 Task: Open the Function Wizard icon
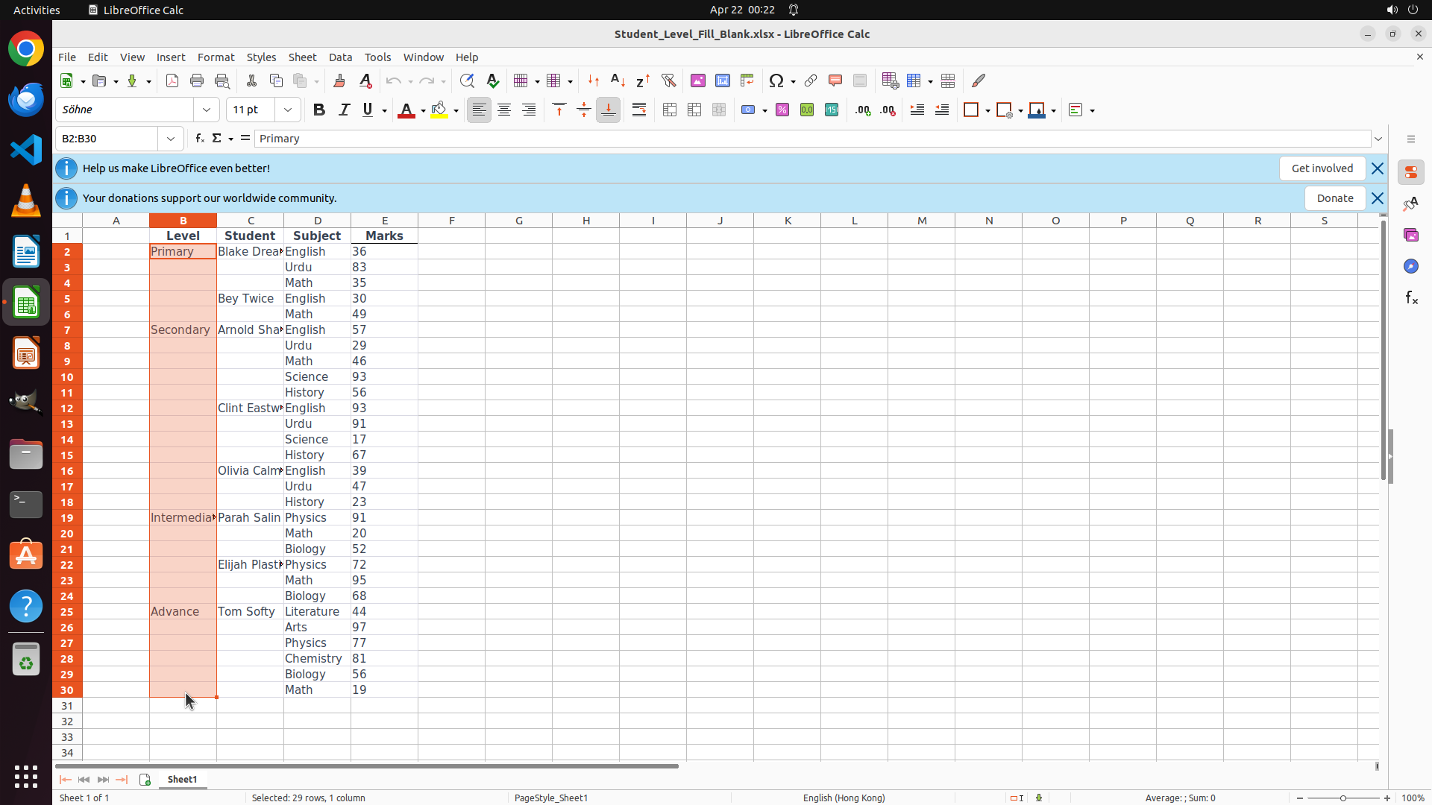pos(199,139)
